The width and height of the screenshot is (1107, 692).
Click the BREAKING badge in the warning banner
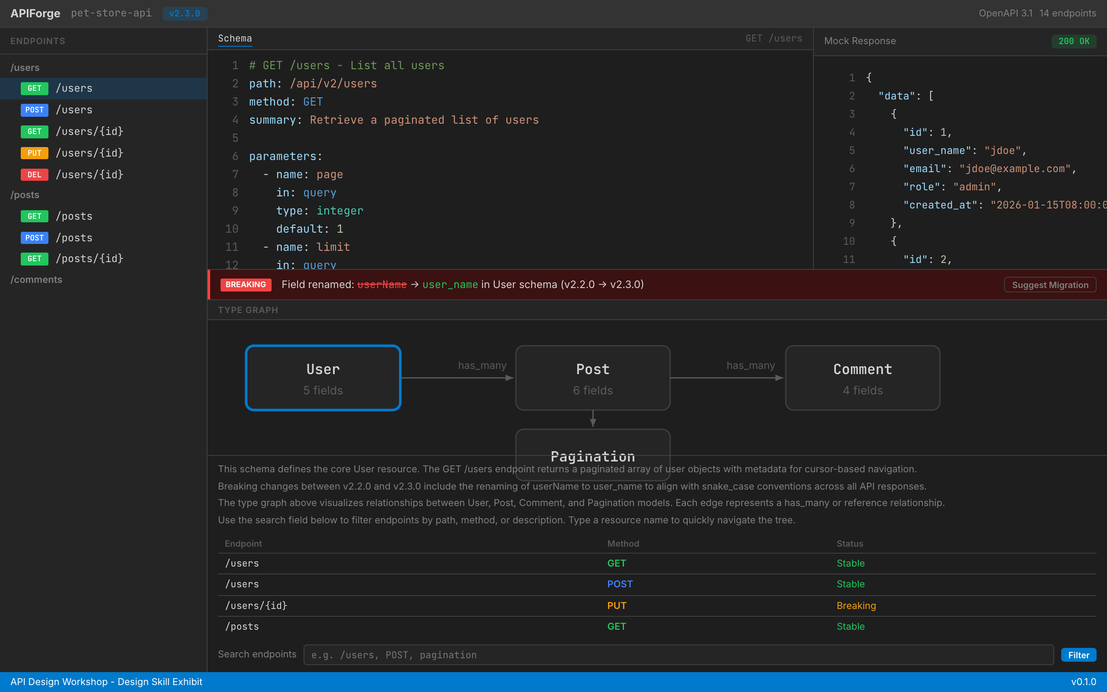(245, 284)
